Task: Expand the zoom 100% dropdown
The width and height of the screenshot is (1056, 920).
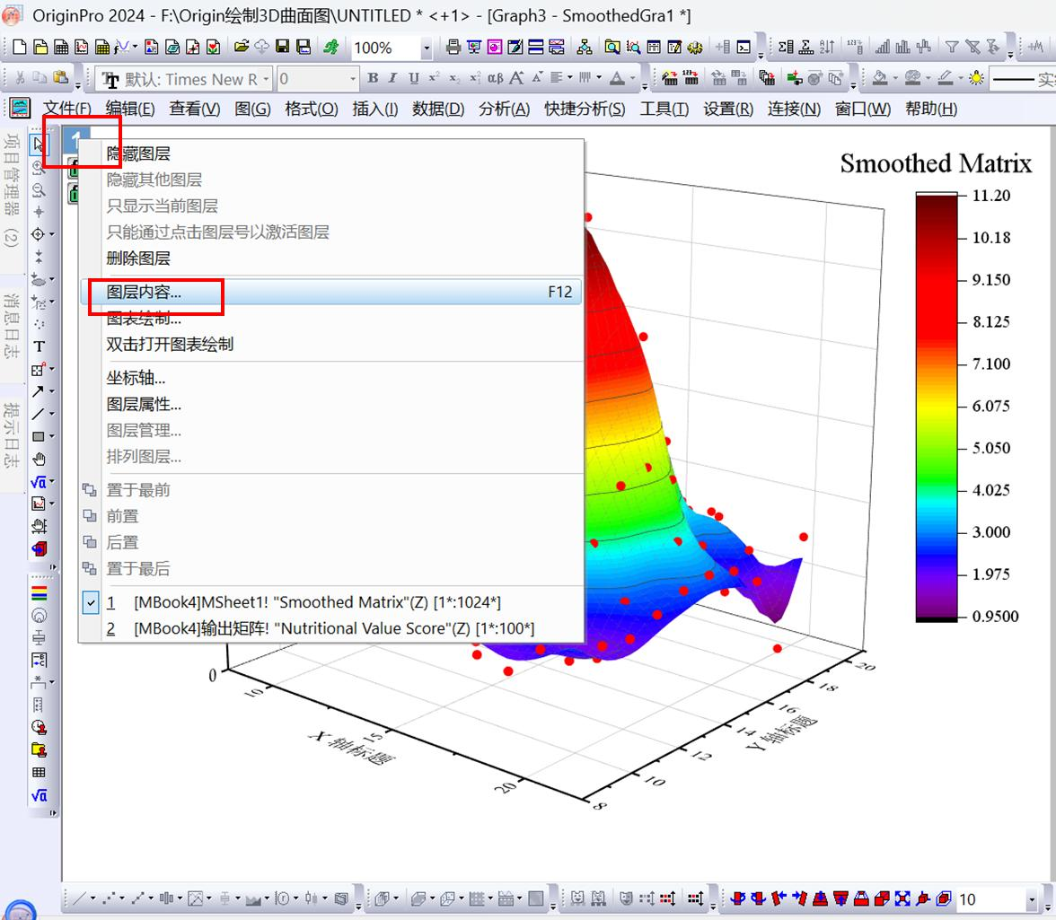Action: pyautogui.click(x=426, y=48)
